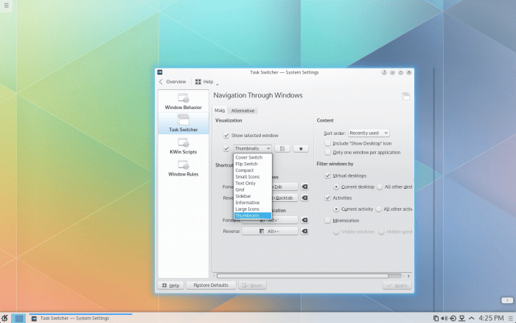Clear the Forward Alt+Tab shortcut

304,187
